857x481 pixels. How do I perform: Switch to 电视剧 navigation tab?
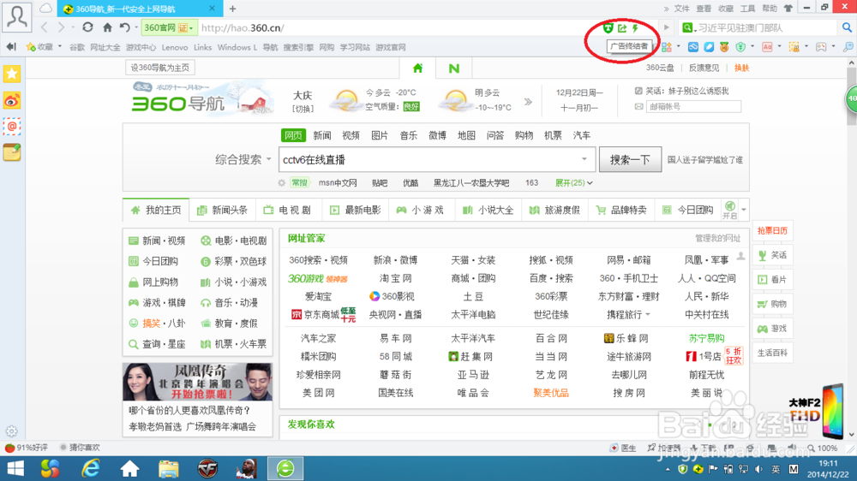tap(287, 211)
